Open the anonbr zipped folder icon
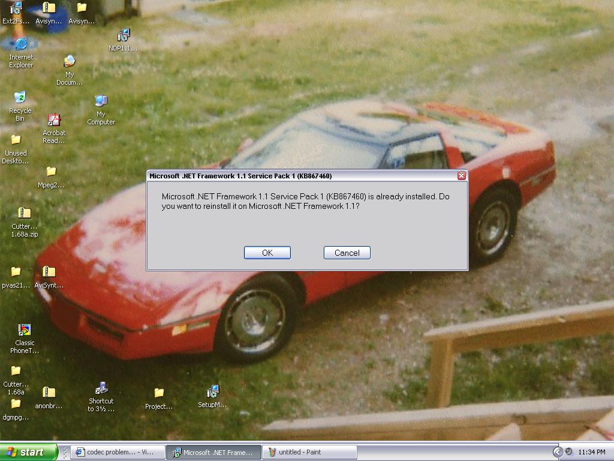This screenshot has height=461, width=614. [x=49, y=398]
